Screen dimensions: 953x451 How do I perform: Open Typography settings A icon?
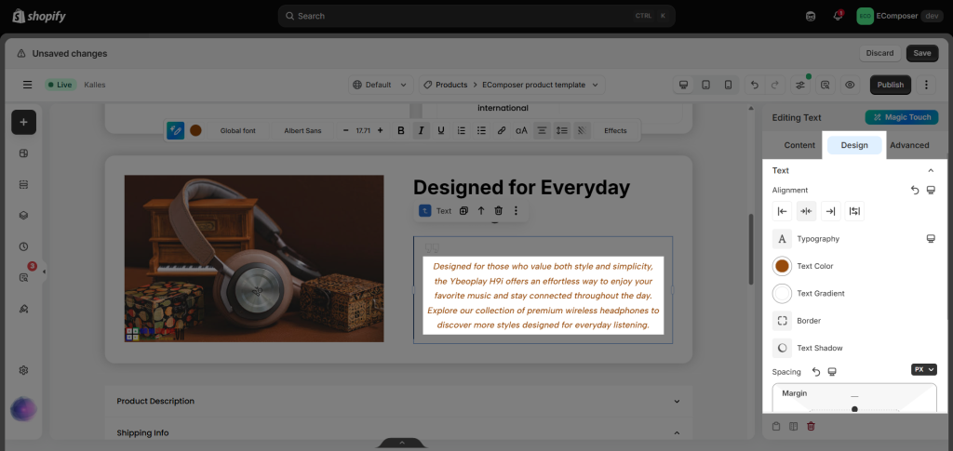point(782,239)
